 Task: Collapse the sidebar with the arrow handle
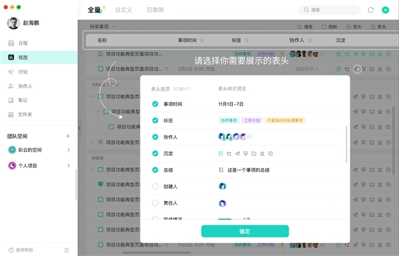(x=80, y=129)
